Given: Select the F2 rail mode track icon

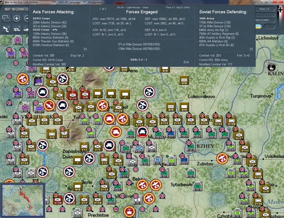Looking at the screenshot, I should coord(17,29).
